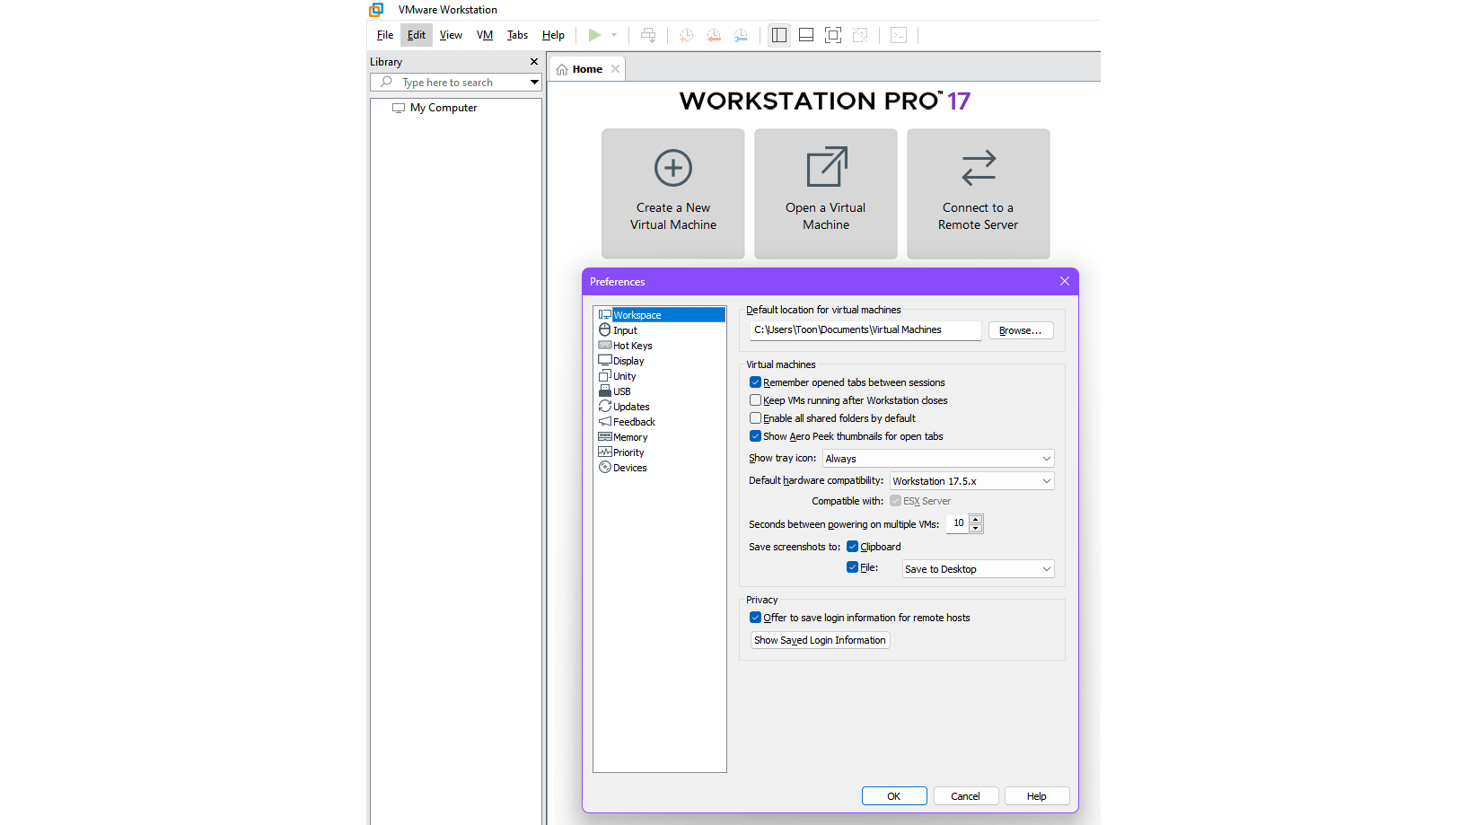
Task: Click the console view toolbar icon
Action: tap(899, 35)
